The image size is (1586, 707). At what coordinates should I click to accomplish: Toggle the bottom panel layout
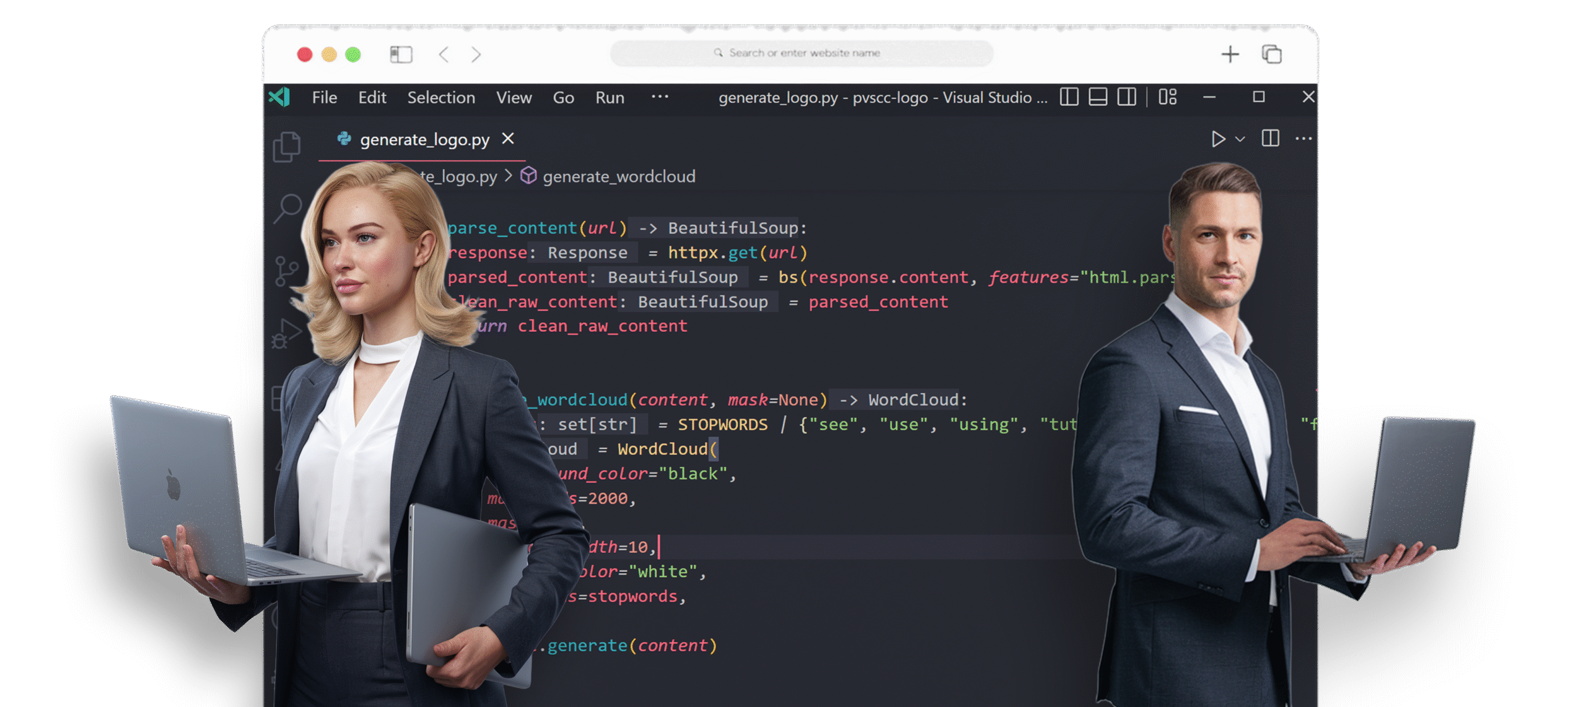click(x=1098, y=97)
